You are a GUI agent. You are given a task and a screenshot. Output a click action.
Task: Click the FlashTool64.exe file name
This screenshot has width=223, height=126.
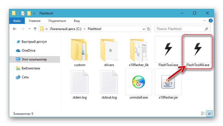198,65
